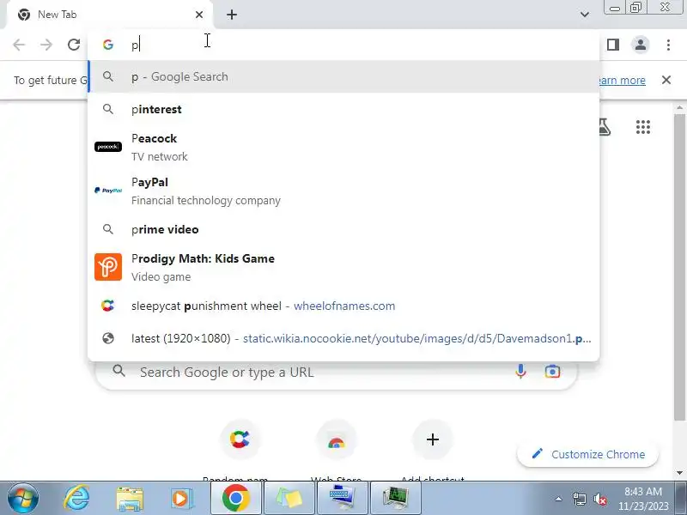Click the Learn more link
The image size is (687, 515).
622,80
